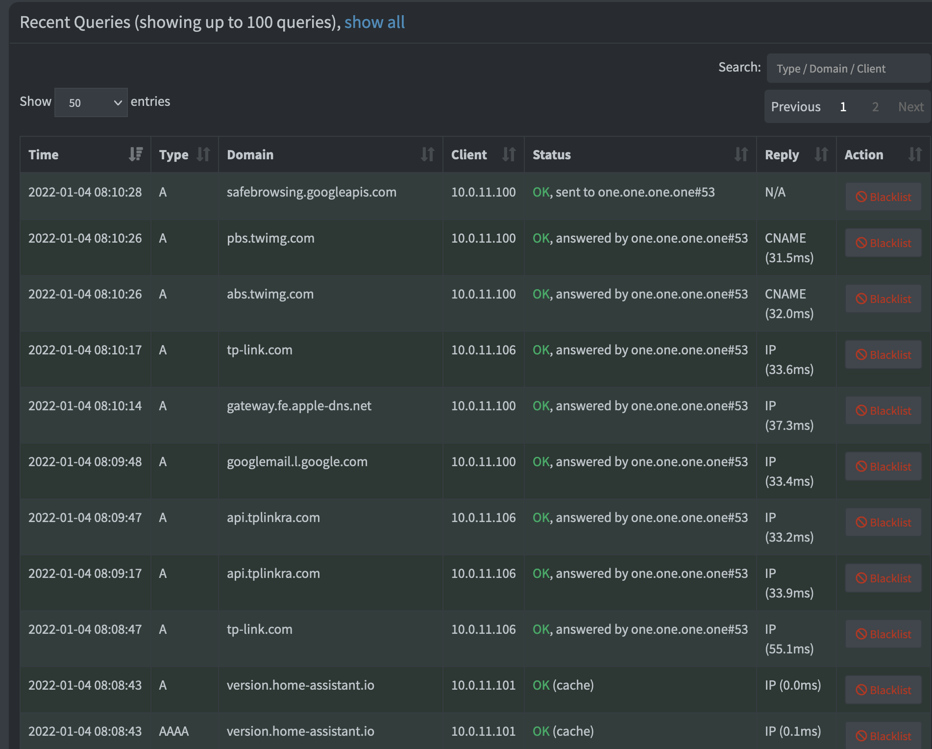Viewport: 932px width, 749px height.
Task: Blacklist tp-link.com query from 08:10:17
Action: pos(883,354)
